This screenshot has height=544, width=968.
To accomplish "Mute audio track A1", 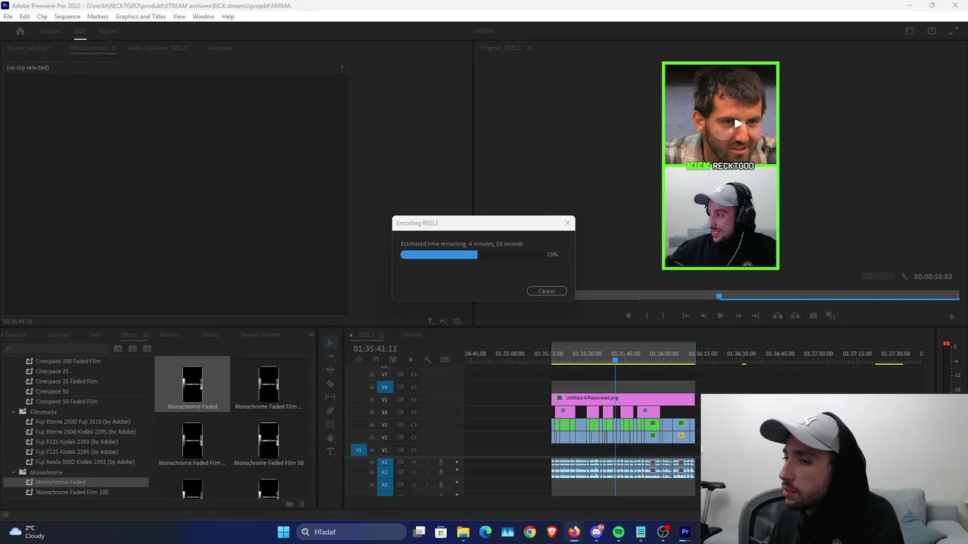I will 414,462.
